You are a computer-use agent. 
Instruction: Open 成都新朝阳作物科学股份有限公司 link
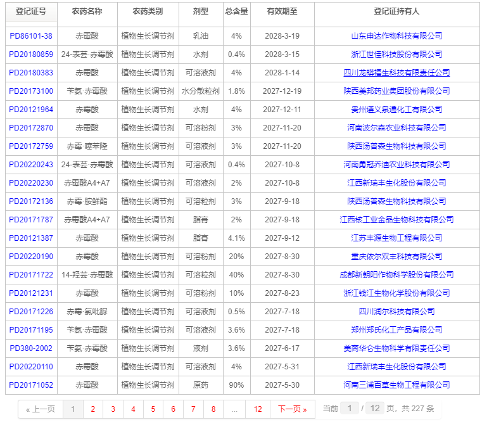point(396,275)
